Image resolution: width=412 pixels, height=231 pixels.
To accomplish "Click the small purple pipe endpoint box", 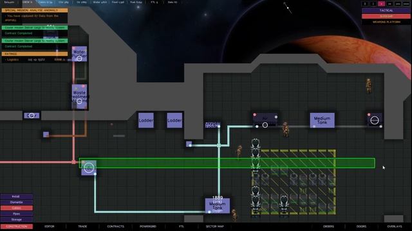I will point(189,144).
